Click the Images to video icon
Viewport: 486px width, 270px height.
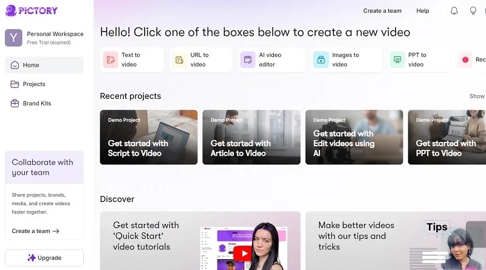click(x=321, y=59)
